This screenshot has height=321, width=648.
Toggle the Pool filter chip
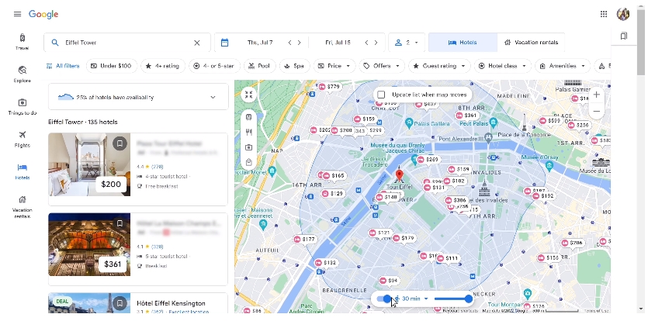(x=259, y=66)
